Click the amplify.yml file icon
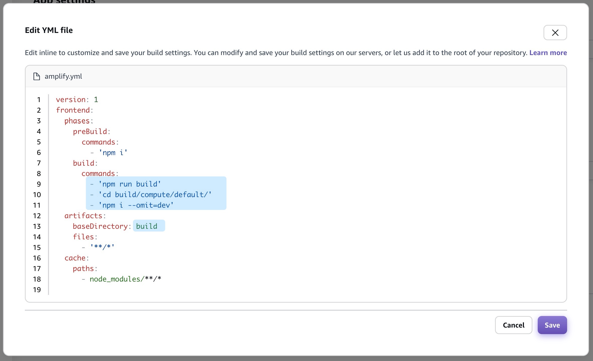 [37, 76]
